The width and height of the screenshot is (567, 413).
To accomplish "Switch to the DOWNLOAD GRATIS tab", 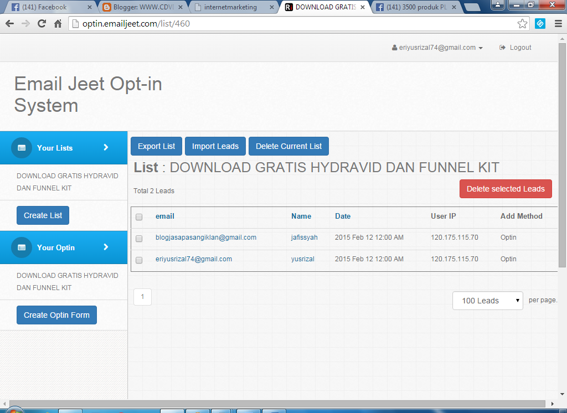I will pyautogui.click(x=325, y=7).
